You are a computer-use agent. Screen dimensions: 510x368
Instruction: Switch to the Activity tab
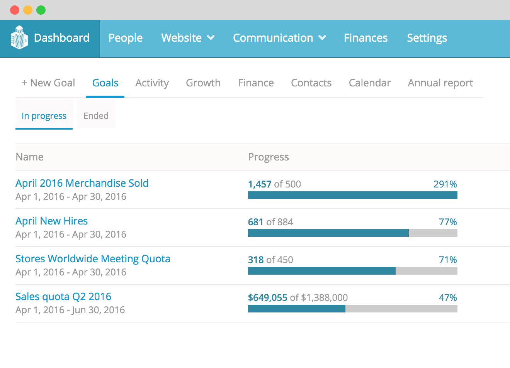tap(152, 83)
